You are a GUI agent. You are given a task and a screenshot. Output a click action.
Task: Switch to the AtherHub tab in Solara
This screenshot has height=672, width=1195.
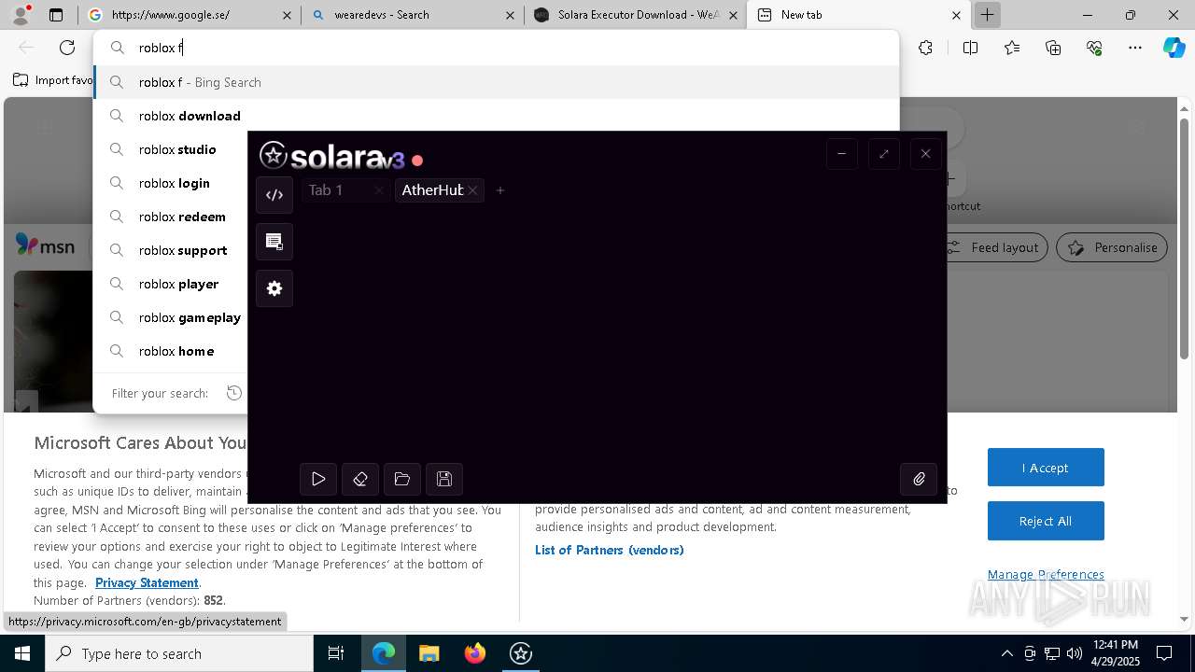(432, 190)
